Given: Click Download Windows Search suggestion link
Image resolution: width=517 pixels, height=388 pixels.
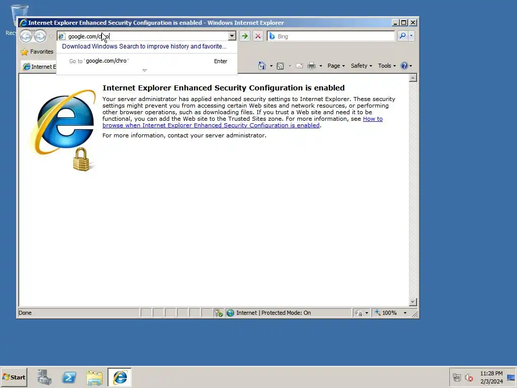Looking at the screenshot, I should (x=144, y=46).
